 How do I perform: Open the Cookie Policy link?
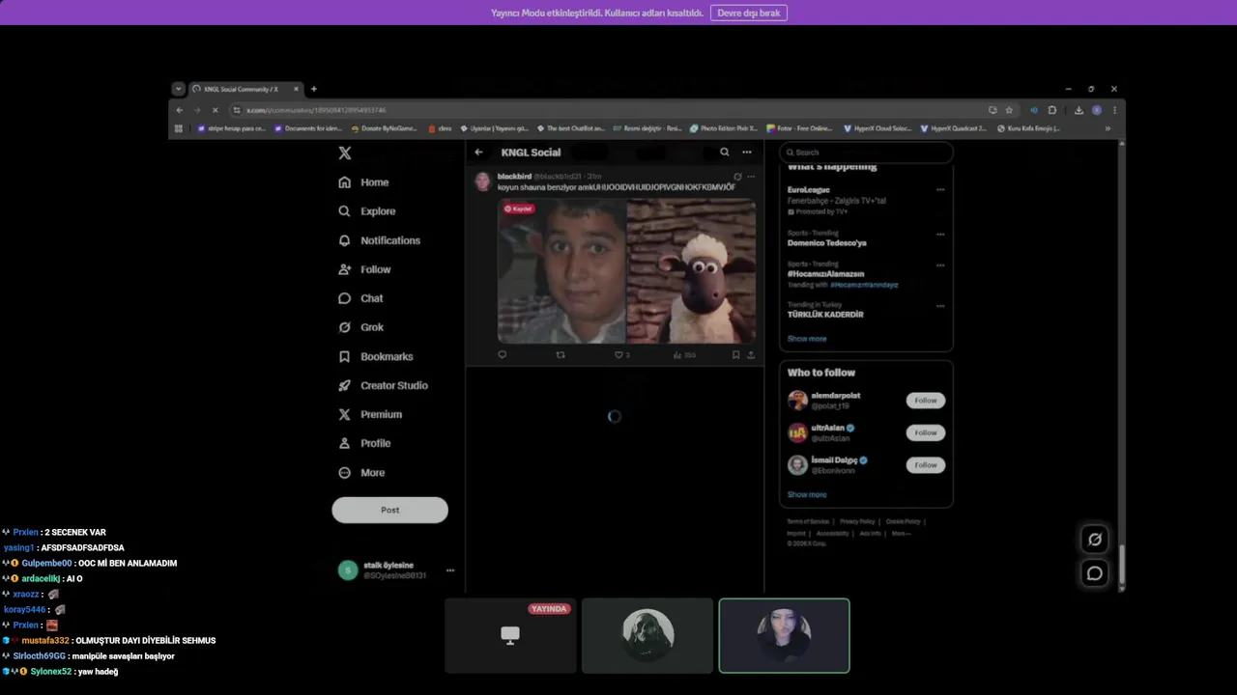click(x=903, y=521)
